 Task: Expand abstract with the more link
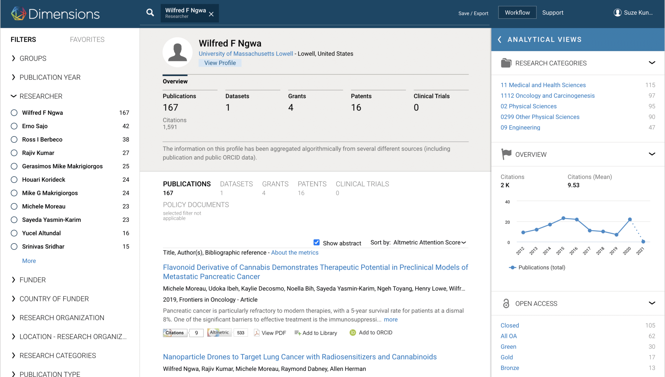point(391,320)
